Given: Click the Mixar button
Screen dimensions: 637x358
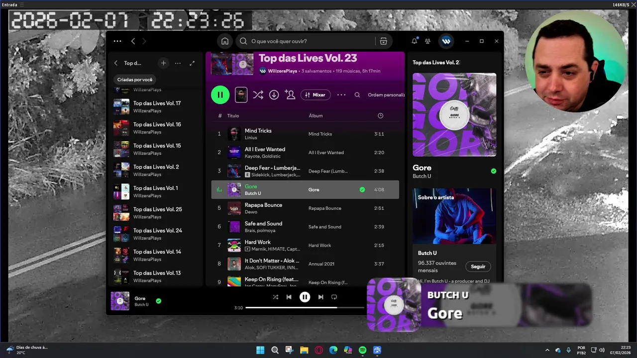Looking at the screenshot, I should (x=316, y=94).
